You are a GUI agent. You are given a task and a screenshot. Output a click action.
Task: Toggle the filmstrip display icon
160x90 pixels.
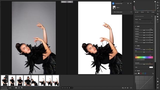click(x=16, y=88)
